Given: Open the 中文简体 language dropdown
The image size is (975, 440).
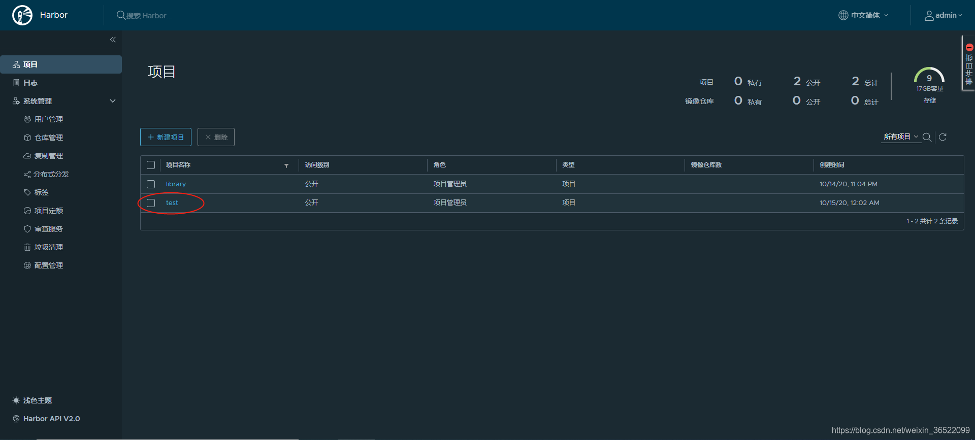Looking at the screenshot, I should click(x=863, y=15).
